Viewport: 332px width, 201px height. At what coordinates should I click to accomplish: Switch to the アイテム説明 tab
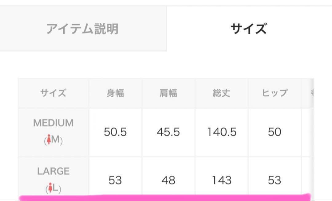[x=83, y=29]
